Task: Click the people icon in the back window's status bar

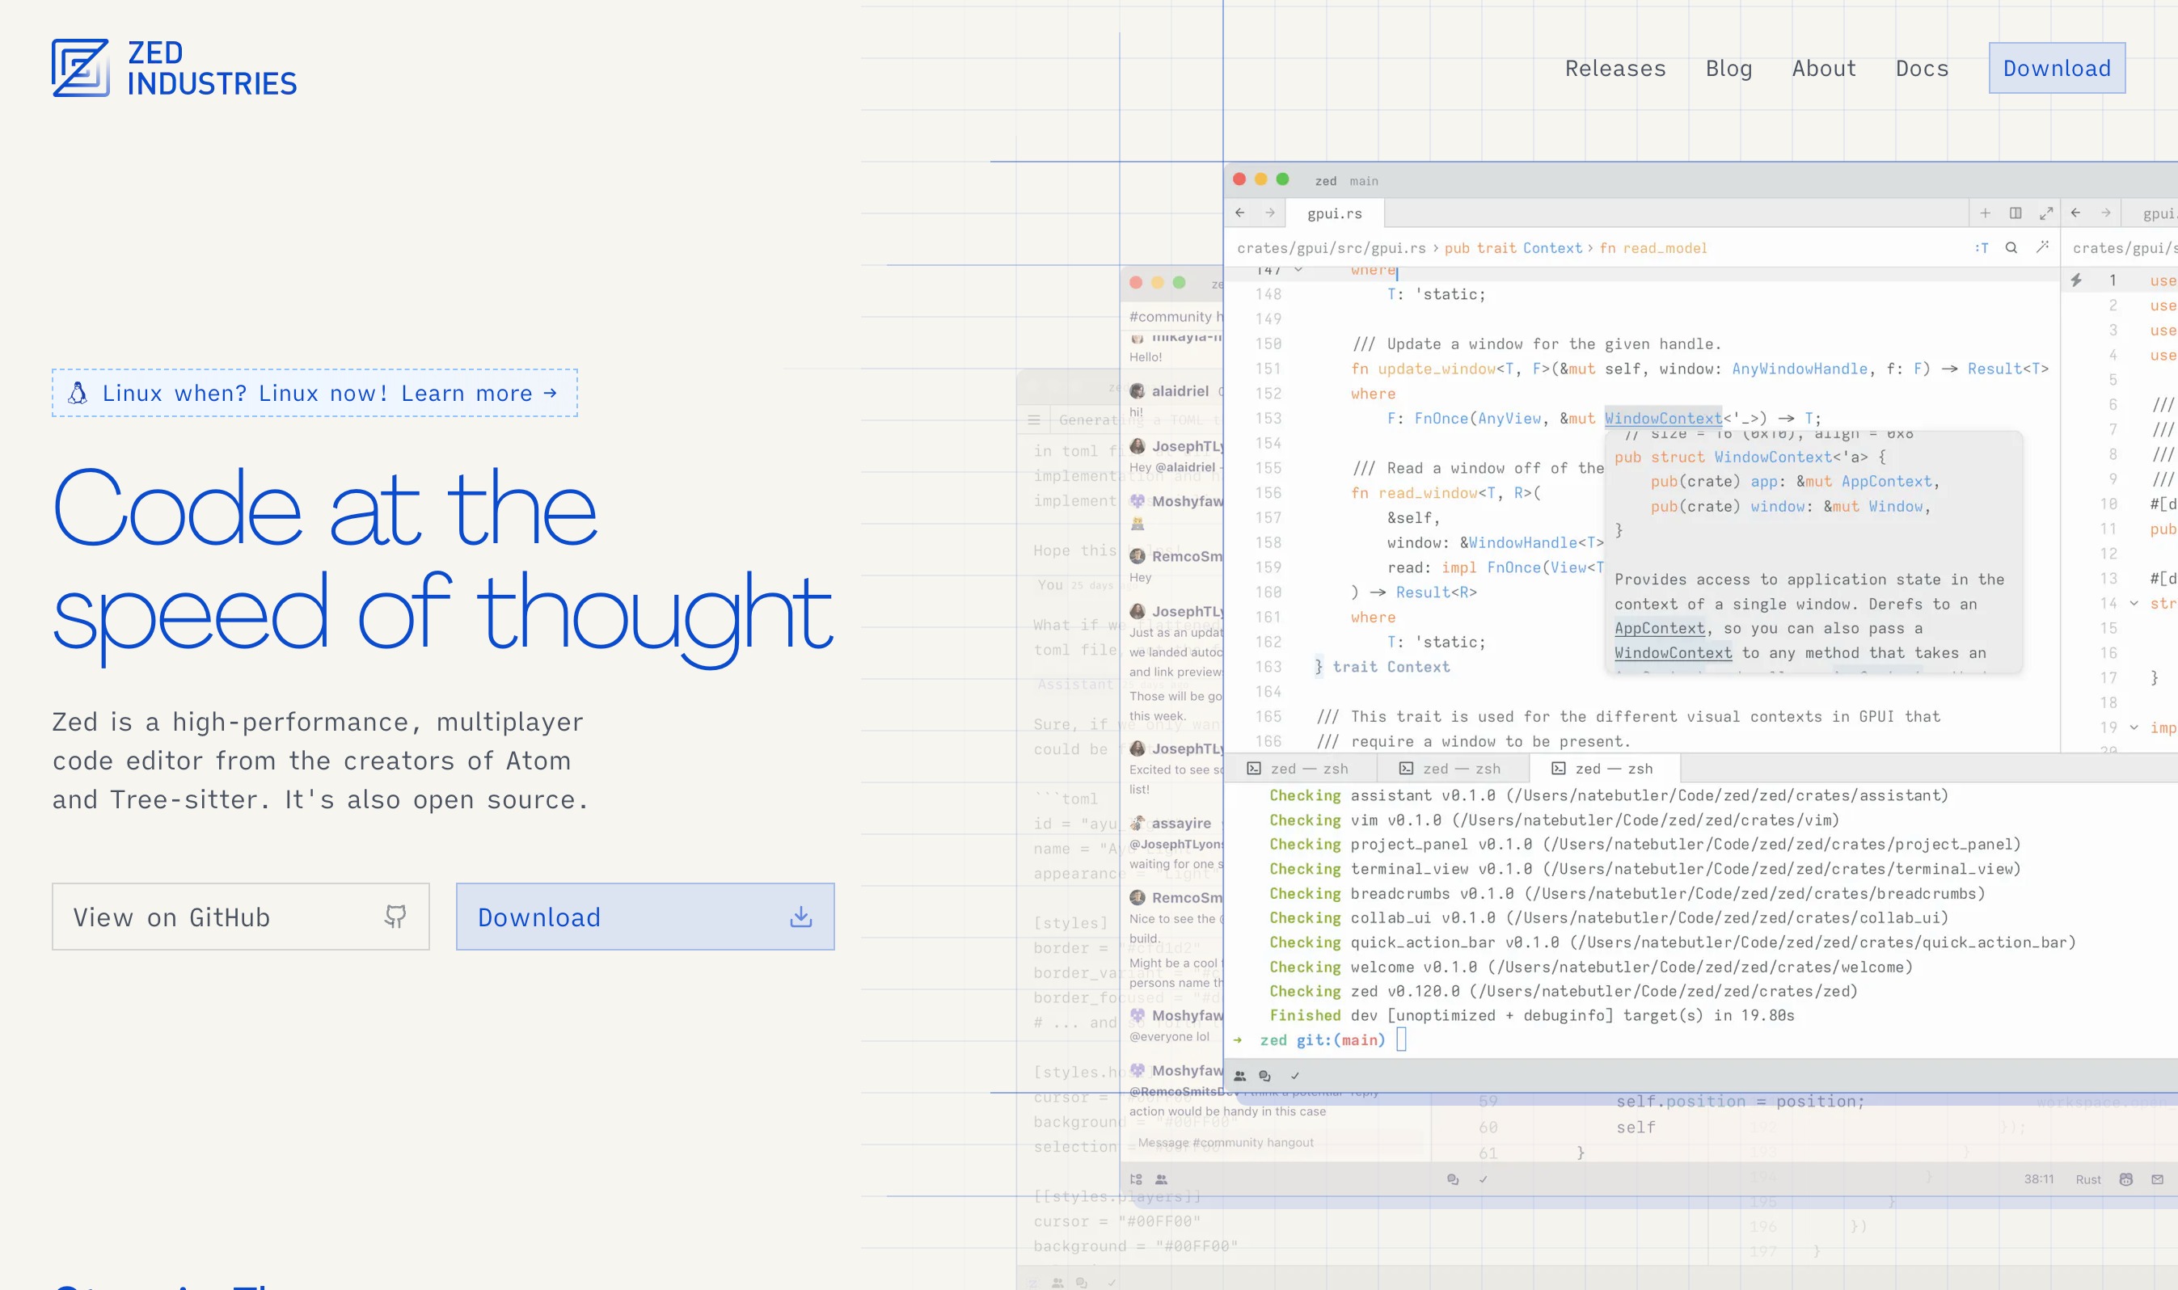Action: click(1161, 1179)
